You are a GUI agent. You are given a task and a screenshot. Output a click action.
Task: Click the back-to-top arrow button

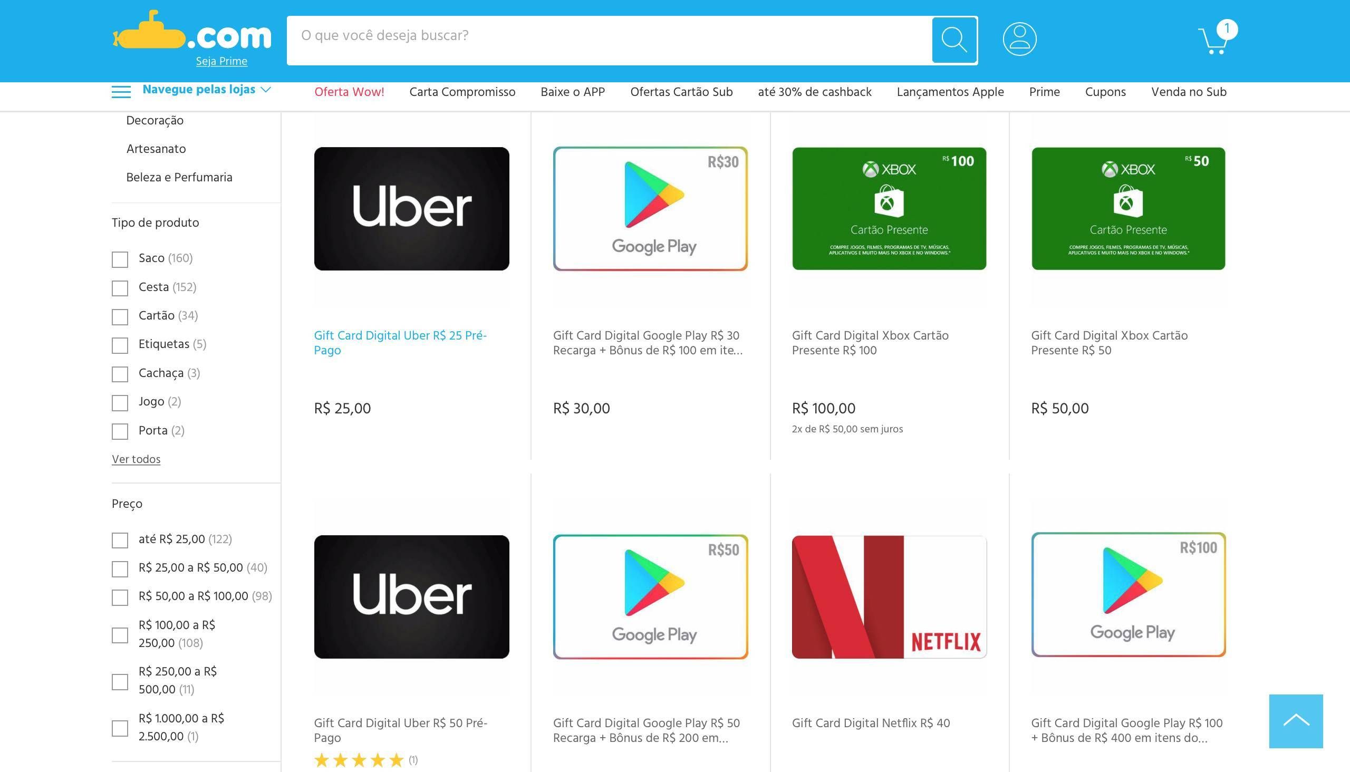[x=1295, y=720]
